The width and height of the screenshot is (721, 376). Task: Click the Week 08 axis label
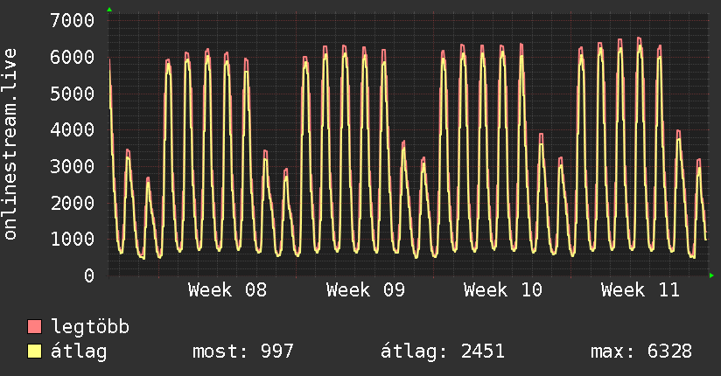coord(227,290)
